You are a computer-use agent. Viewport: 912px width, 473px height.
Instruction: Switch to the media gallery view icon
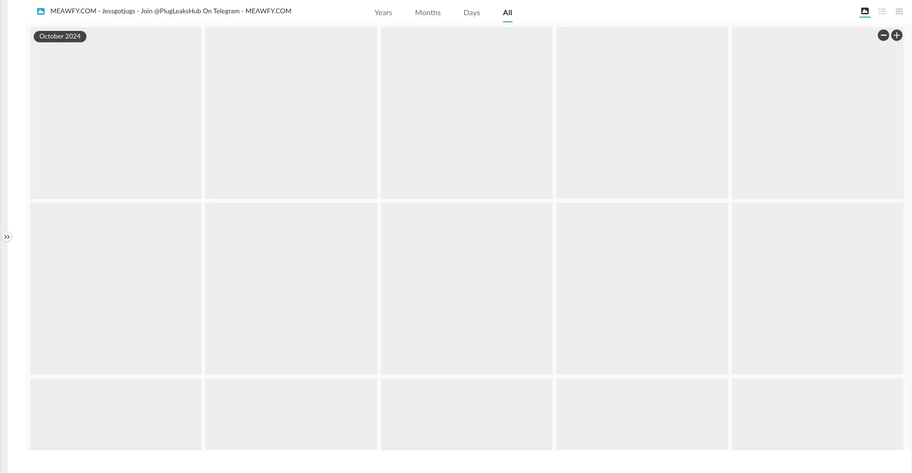(864, 11)
